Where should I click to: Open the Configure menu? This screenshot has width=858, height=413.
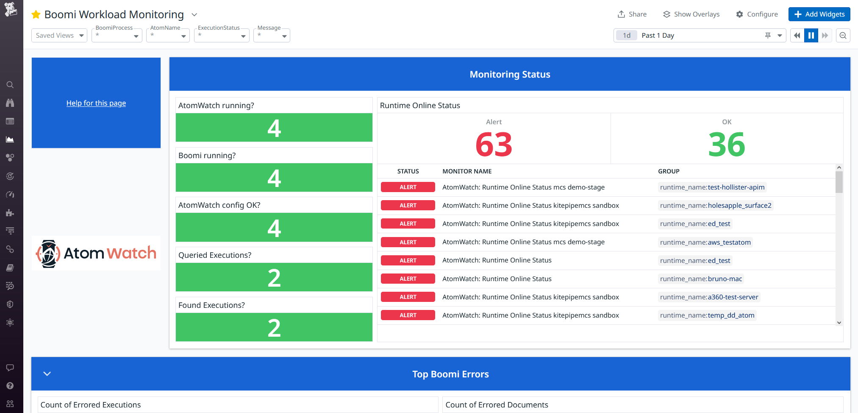coord(757,14)
